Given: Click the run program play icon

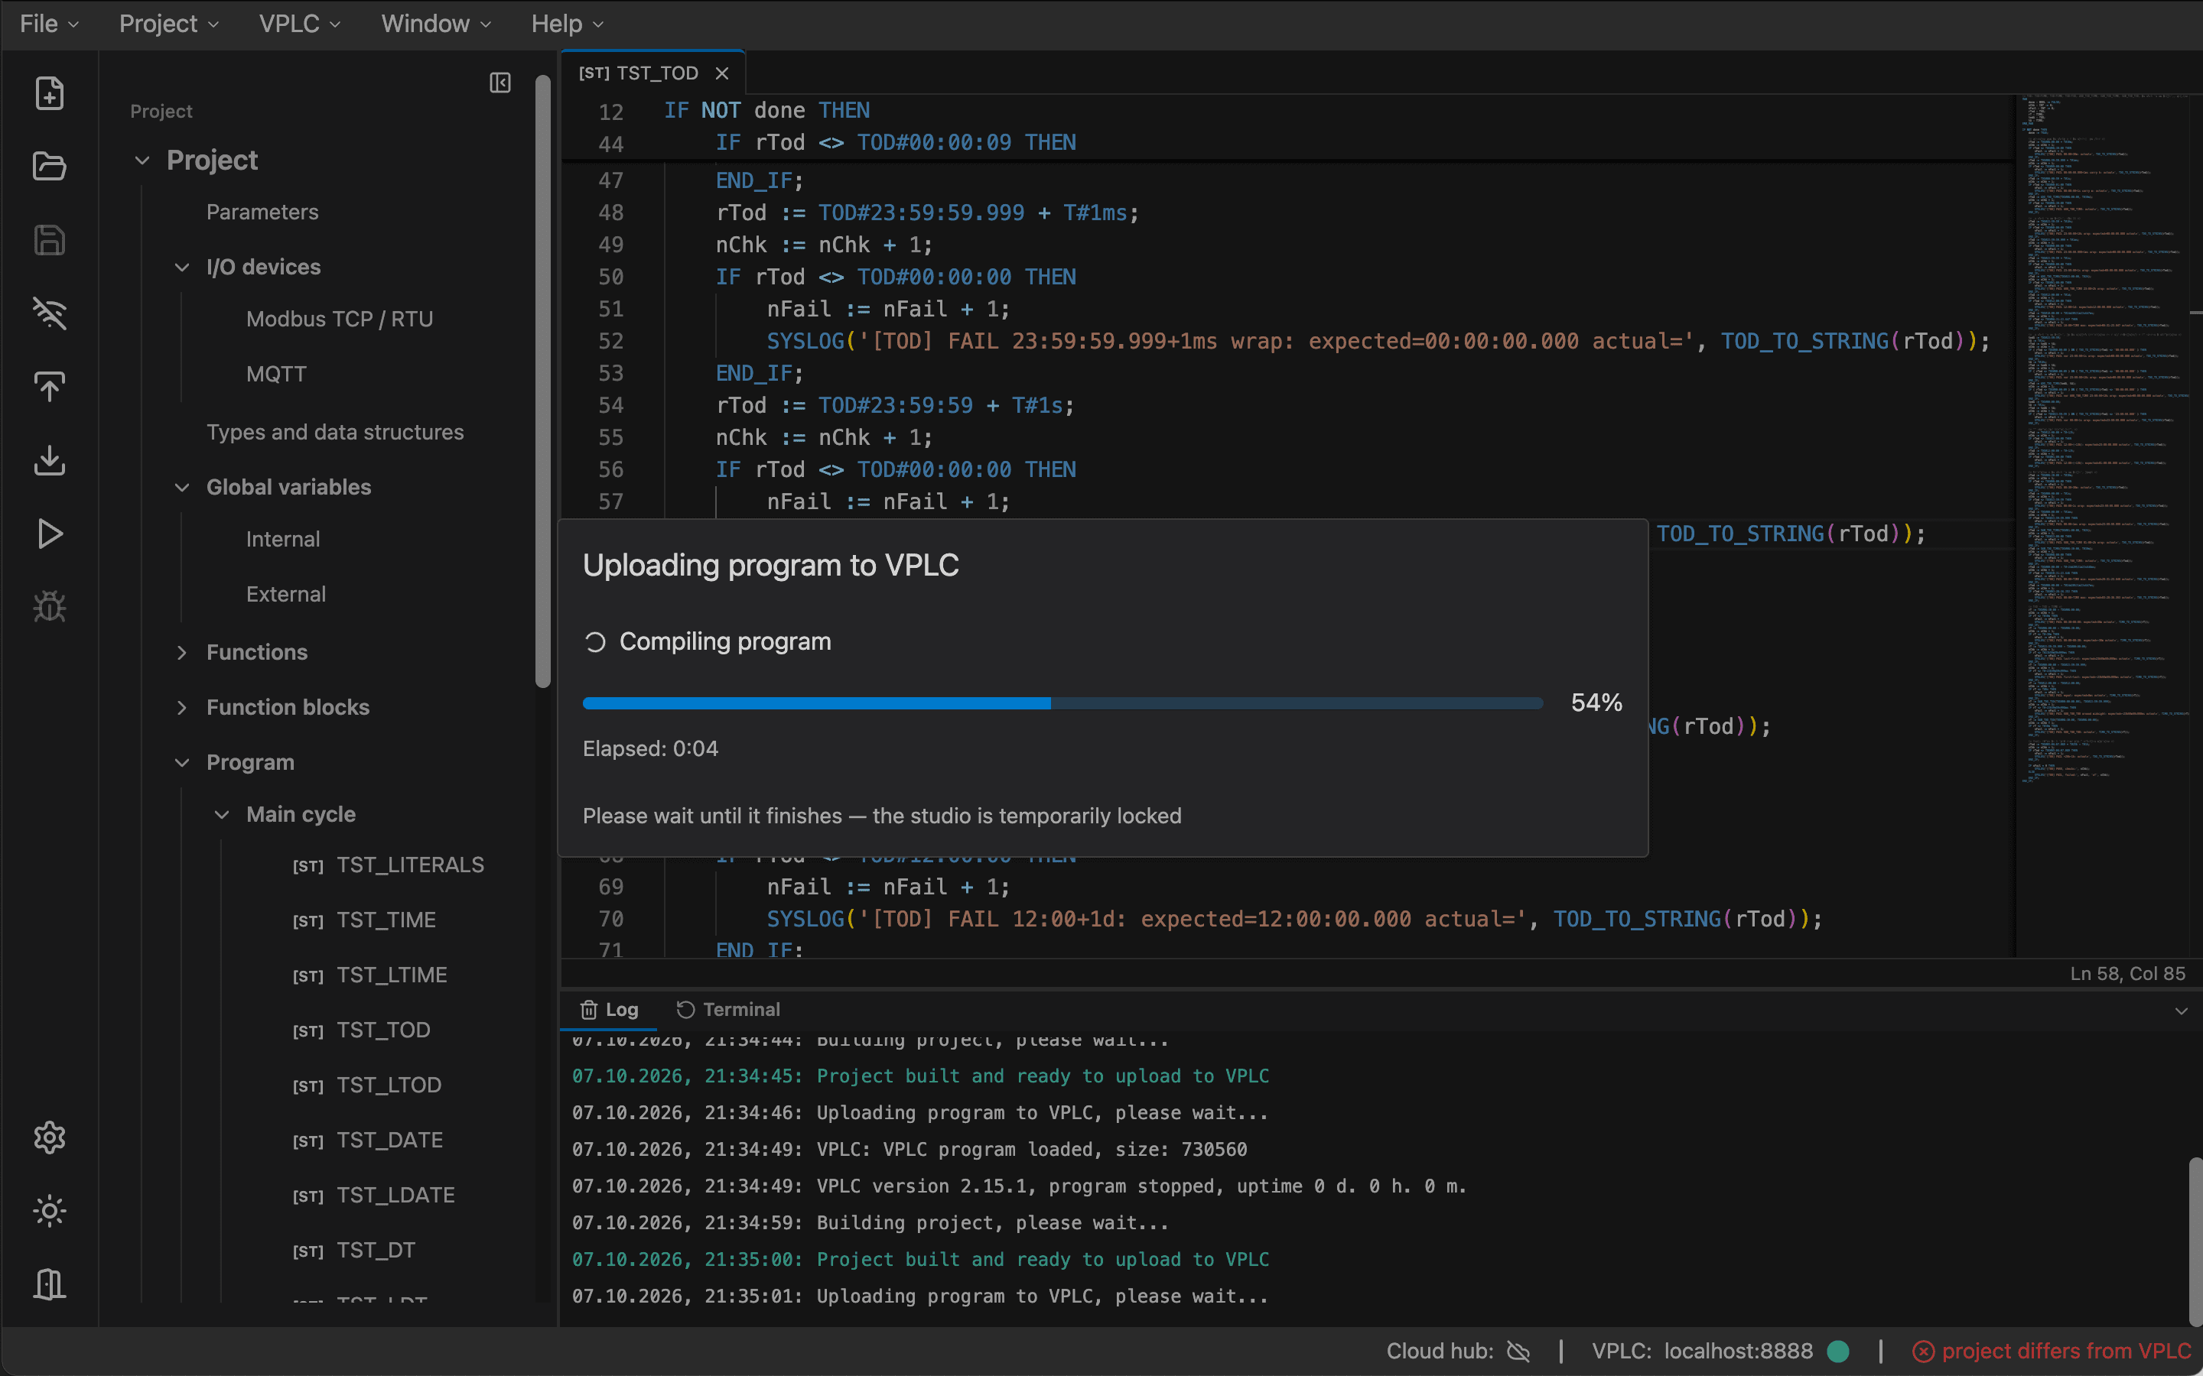Looking at the screenshot, I should pyautogui.click(x=49, y=534).
